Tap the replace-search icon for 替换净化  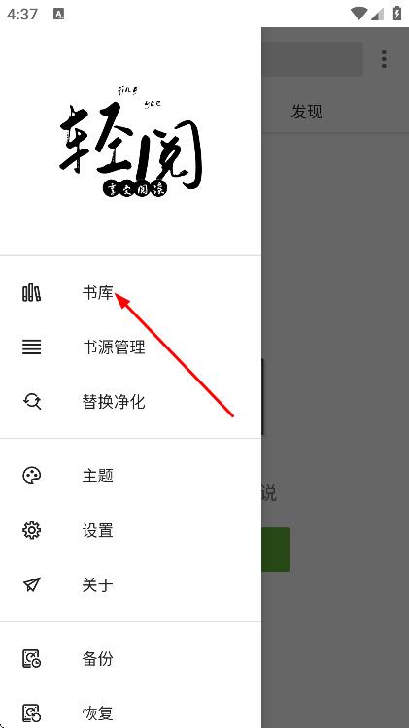click(x=32, y=401)
